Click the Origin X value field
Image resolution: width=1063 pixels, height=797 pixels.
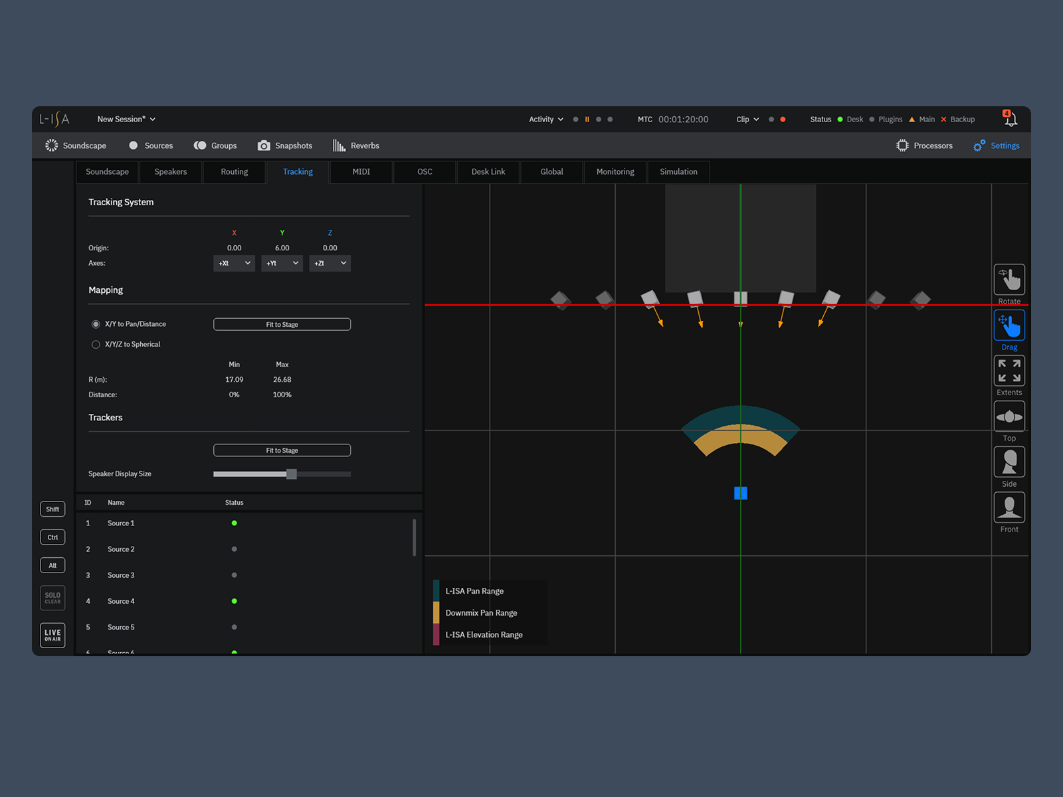[x=235, y=248]
